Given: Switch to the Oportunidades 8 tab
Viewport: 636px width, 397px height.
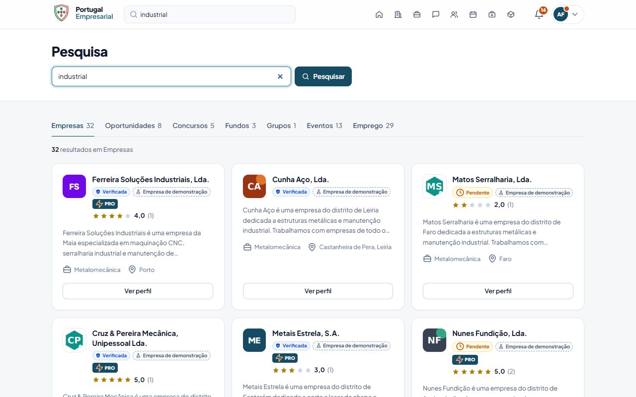Looking at the screenshot, I should tap(133, 126).
